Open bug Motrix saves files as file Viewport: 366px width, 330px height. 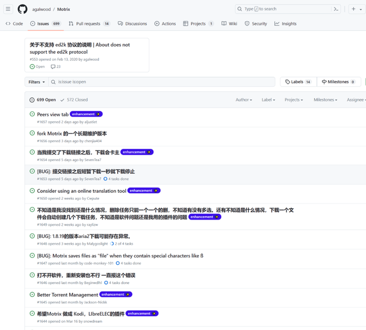pyautogui.click(x=120, y=256)
